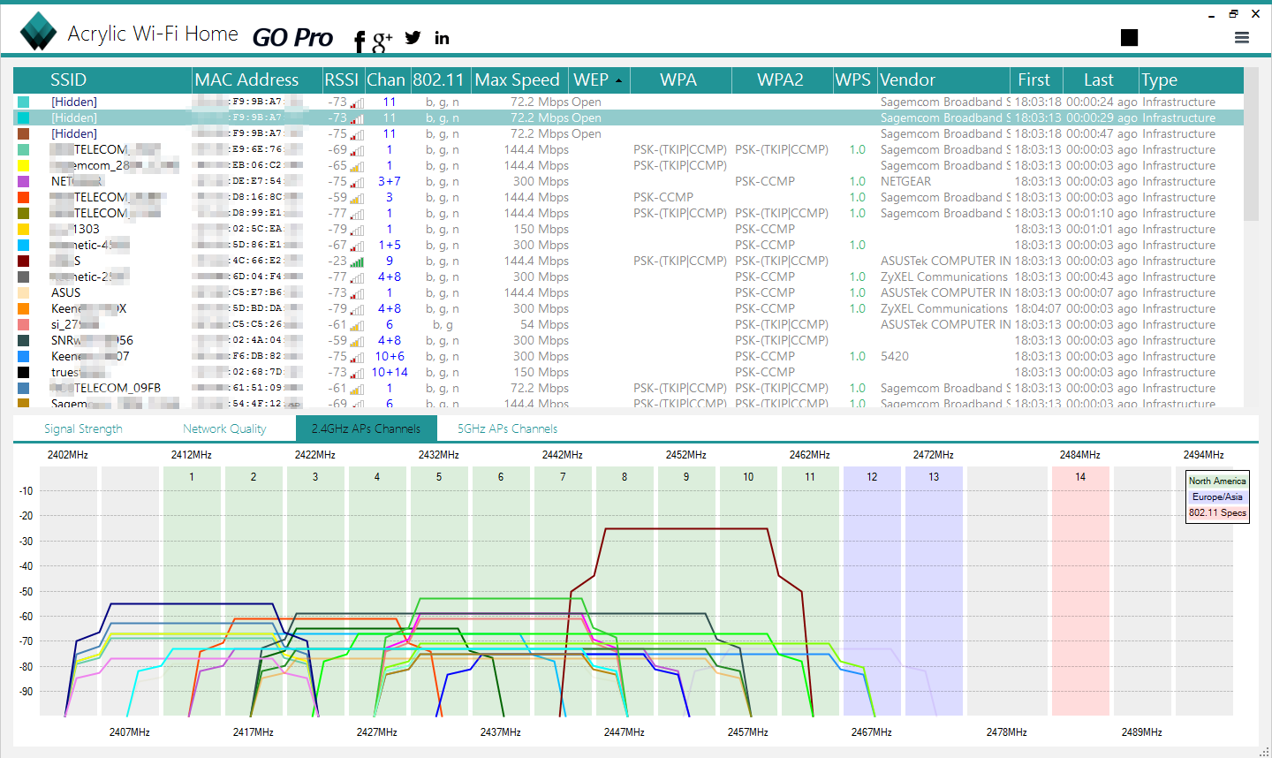Open the hamburger menu icon
This screenshot has height=758, width=1272.
pyautogui.click(x=1242, y=37)
